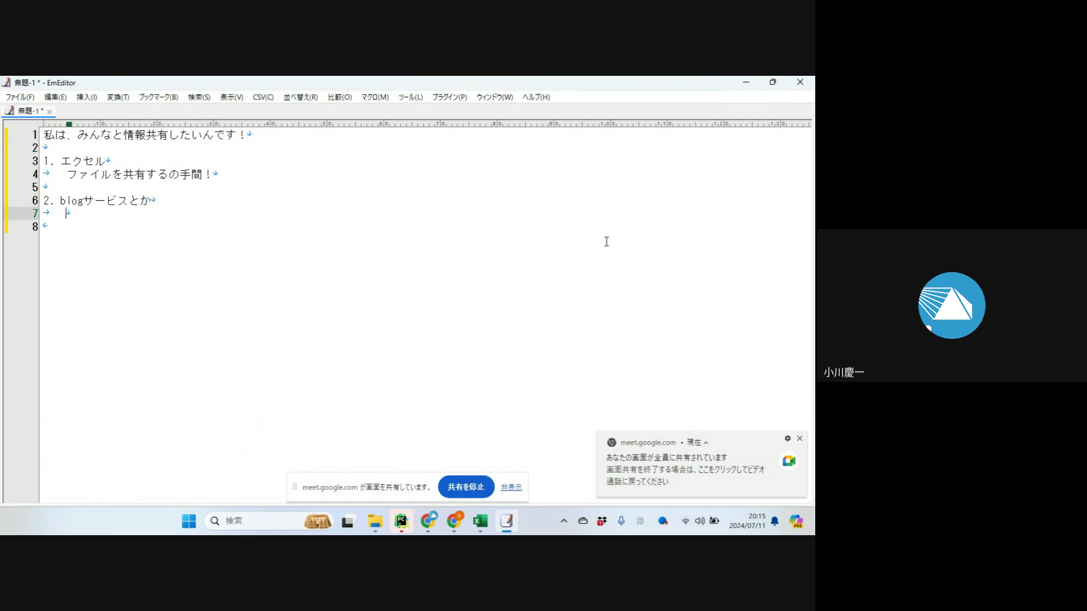Click the Windows Start button
1087x611 pixels.
[189, 521]
